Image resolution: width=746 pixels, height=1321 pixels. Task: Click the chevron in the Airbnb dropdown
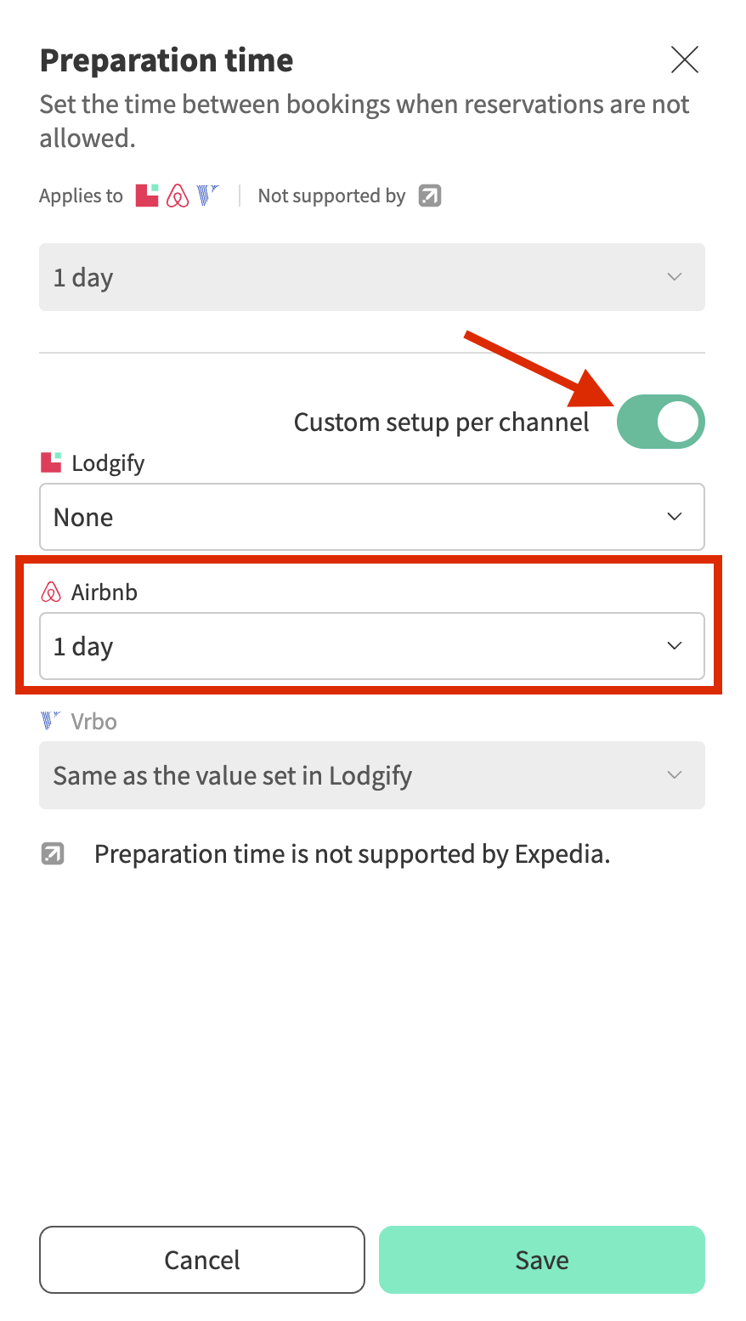(x=675, y=646)
